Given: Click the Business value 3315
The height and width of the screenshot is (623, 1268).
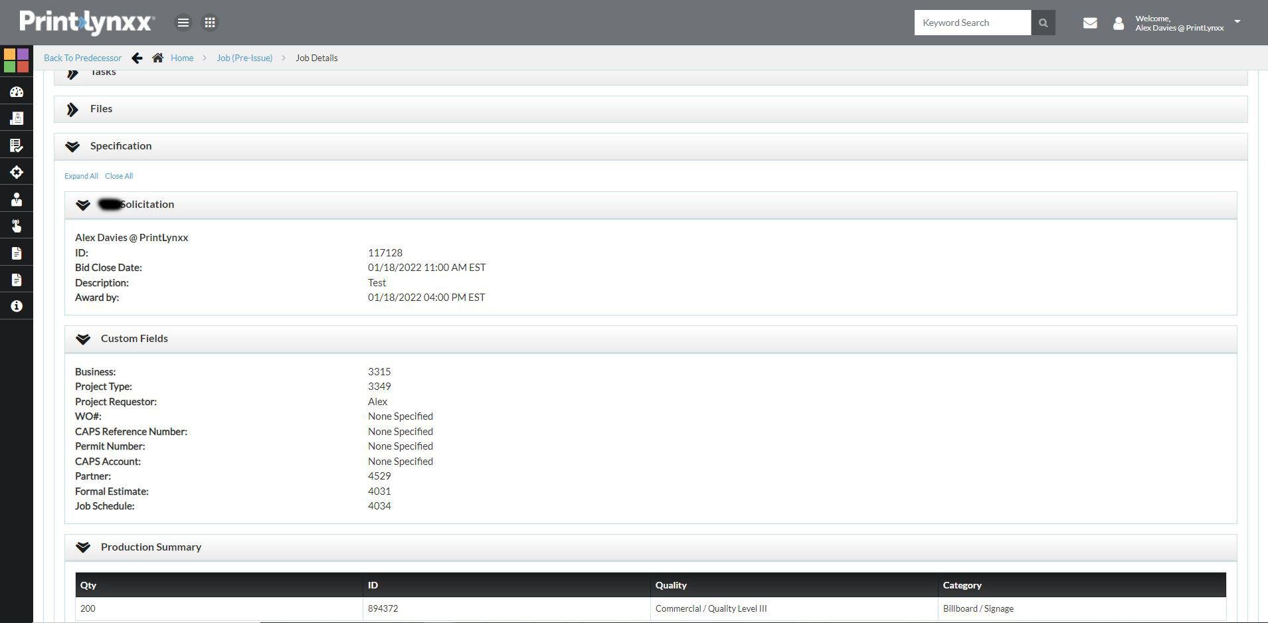Looking at the screenshot, I should (x=379, y=372).
